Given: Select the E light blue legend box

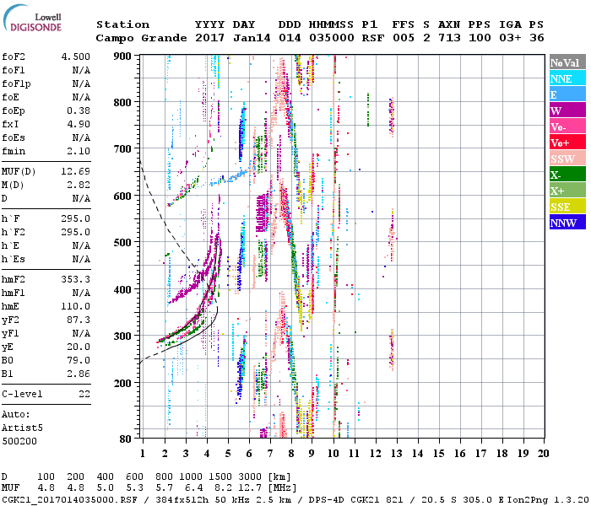Looking at the screenshot, I should tap(567, 94).
